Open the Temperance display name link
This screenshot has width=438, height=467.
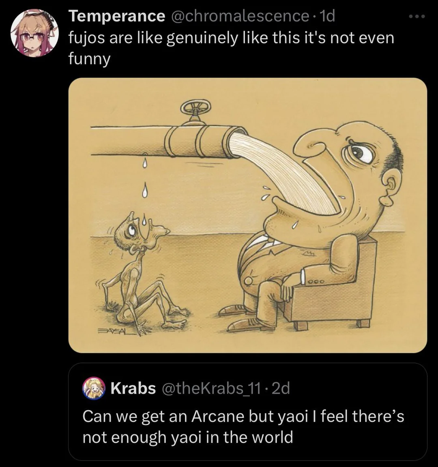tap(117, 16)
